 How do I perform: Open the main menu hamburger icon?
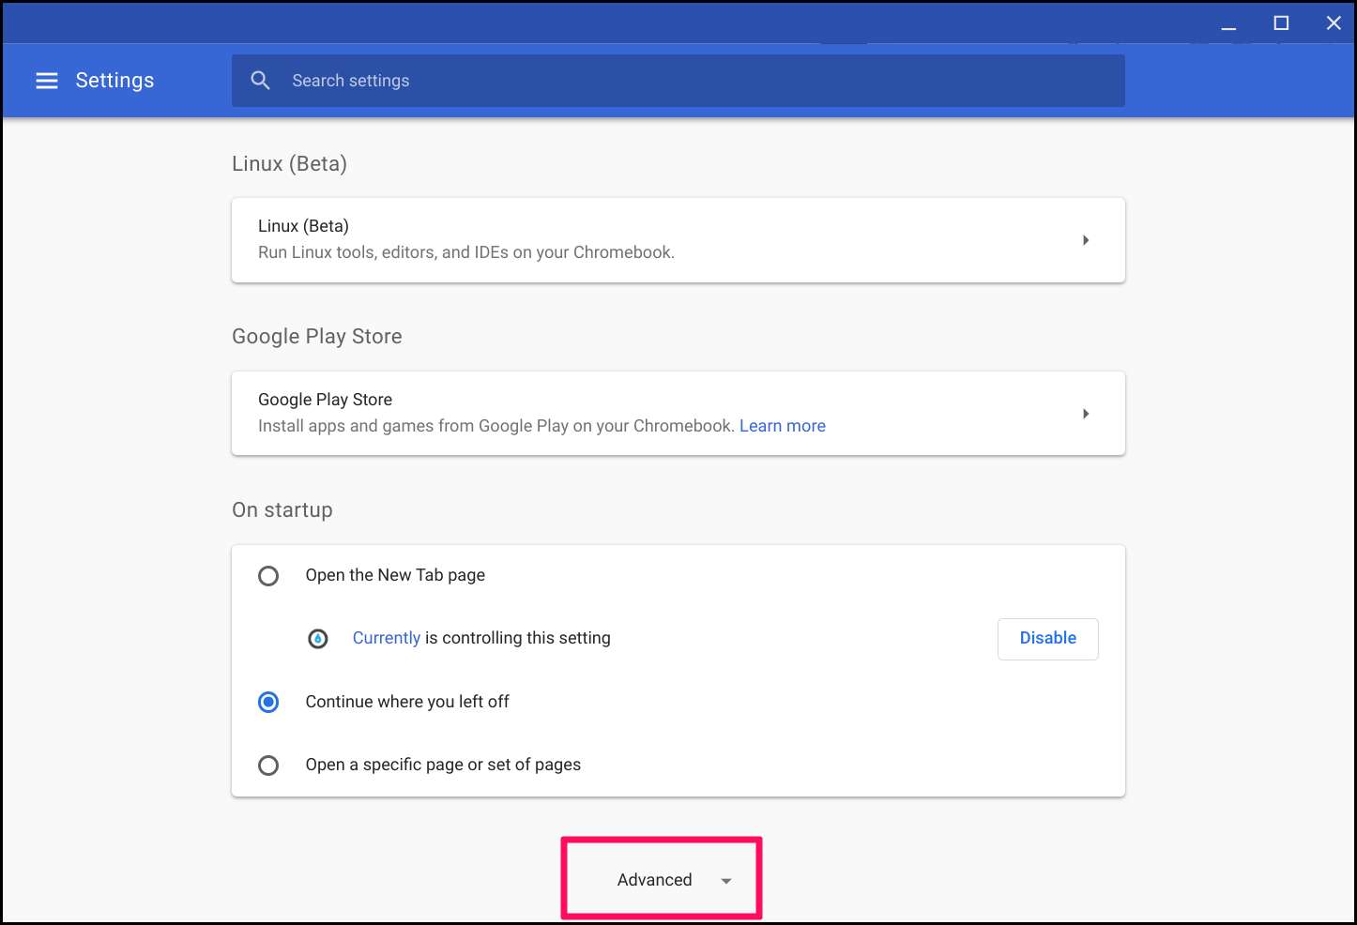47,81
